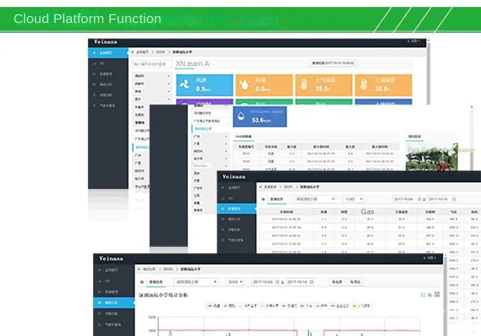Select highlighted first sidebar menu in top window
The image size is (481, 336).
tap(108, 53)
